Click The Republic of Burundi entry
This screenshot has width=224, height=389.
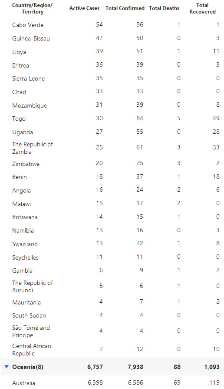click(33, 286)
